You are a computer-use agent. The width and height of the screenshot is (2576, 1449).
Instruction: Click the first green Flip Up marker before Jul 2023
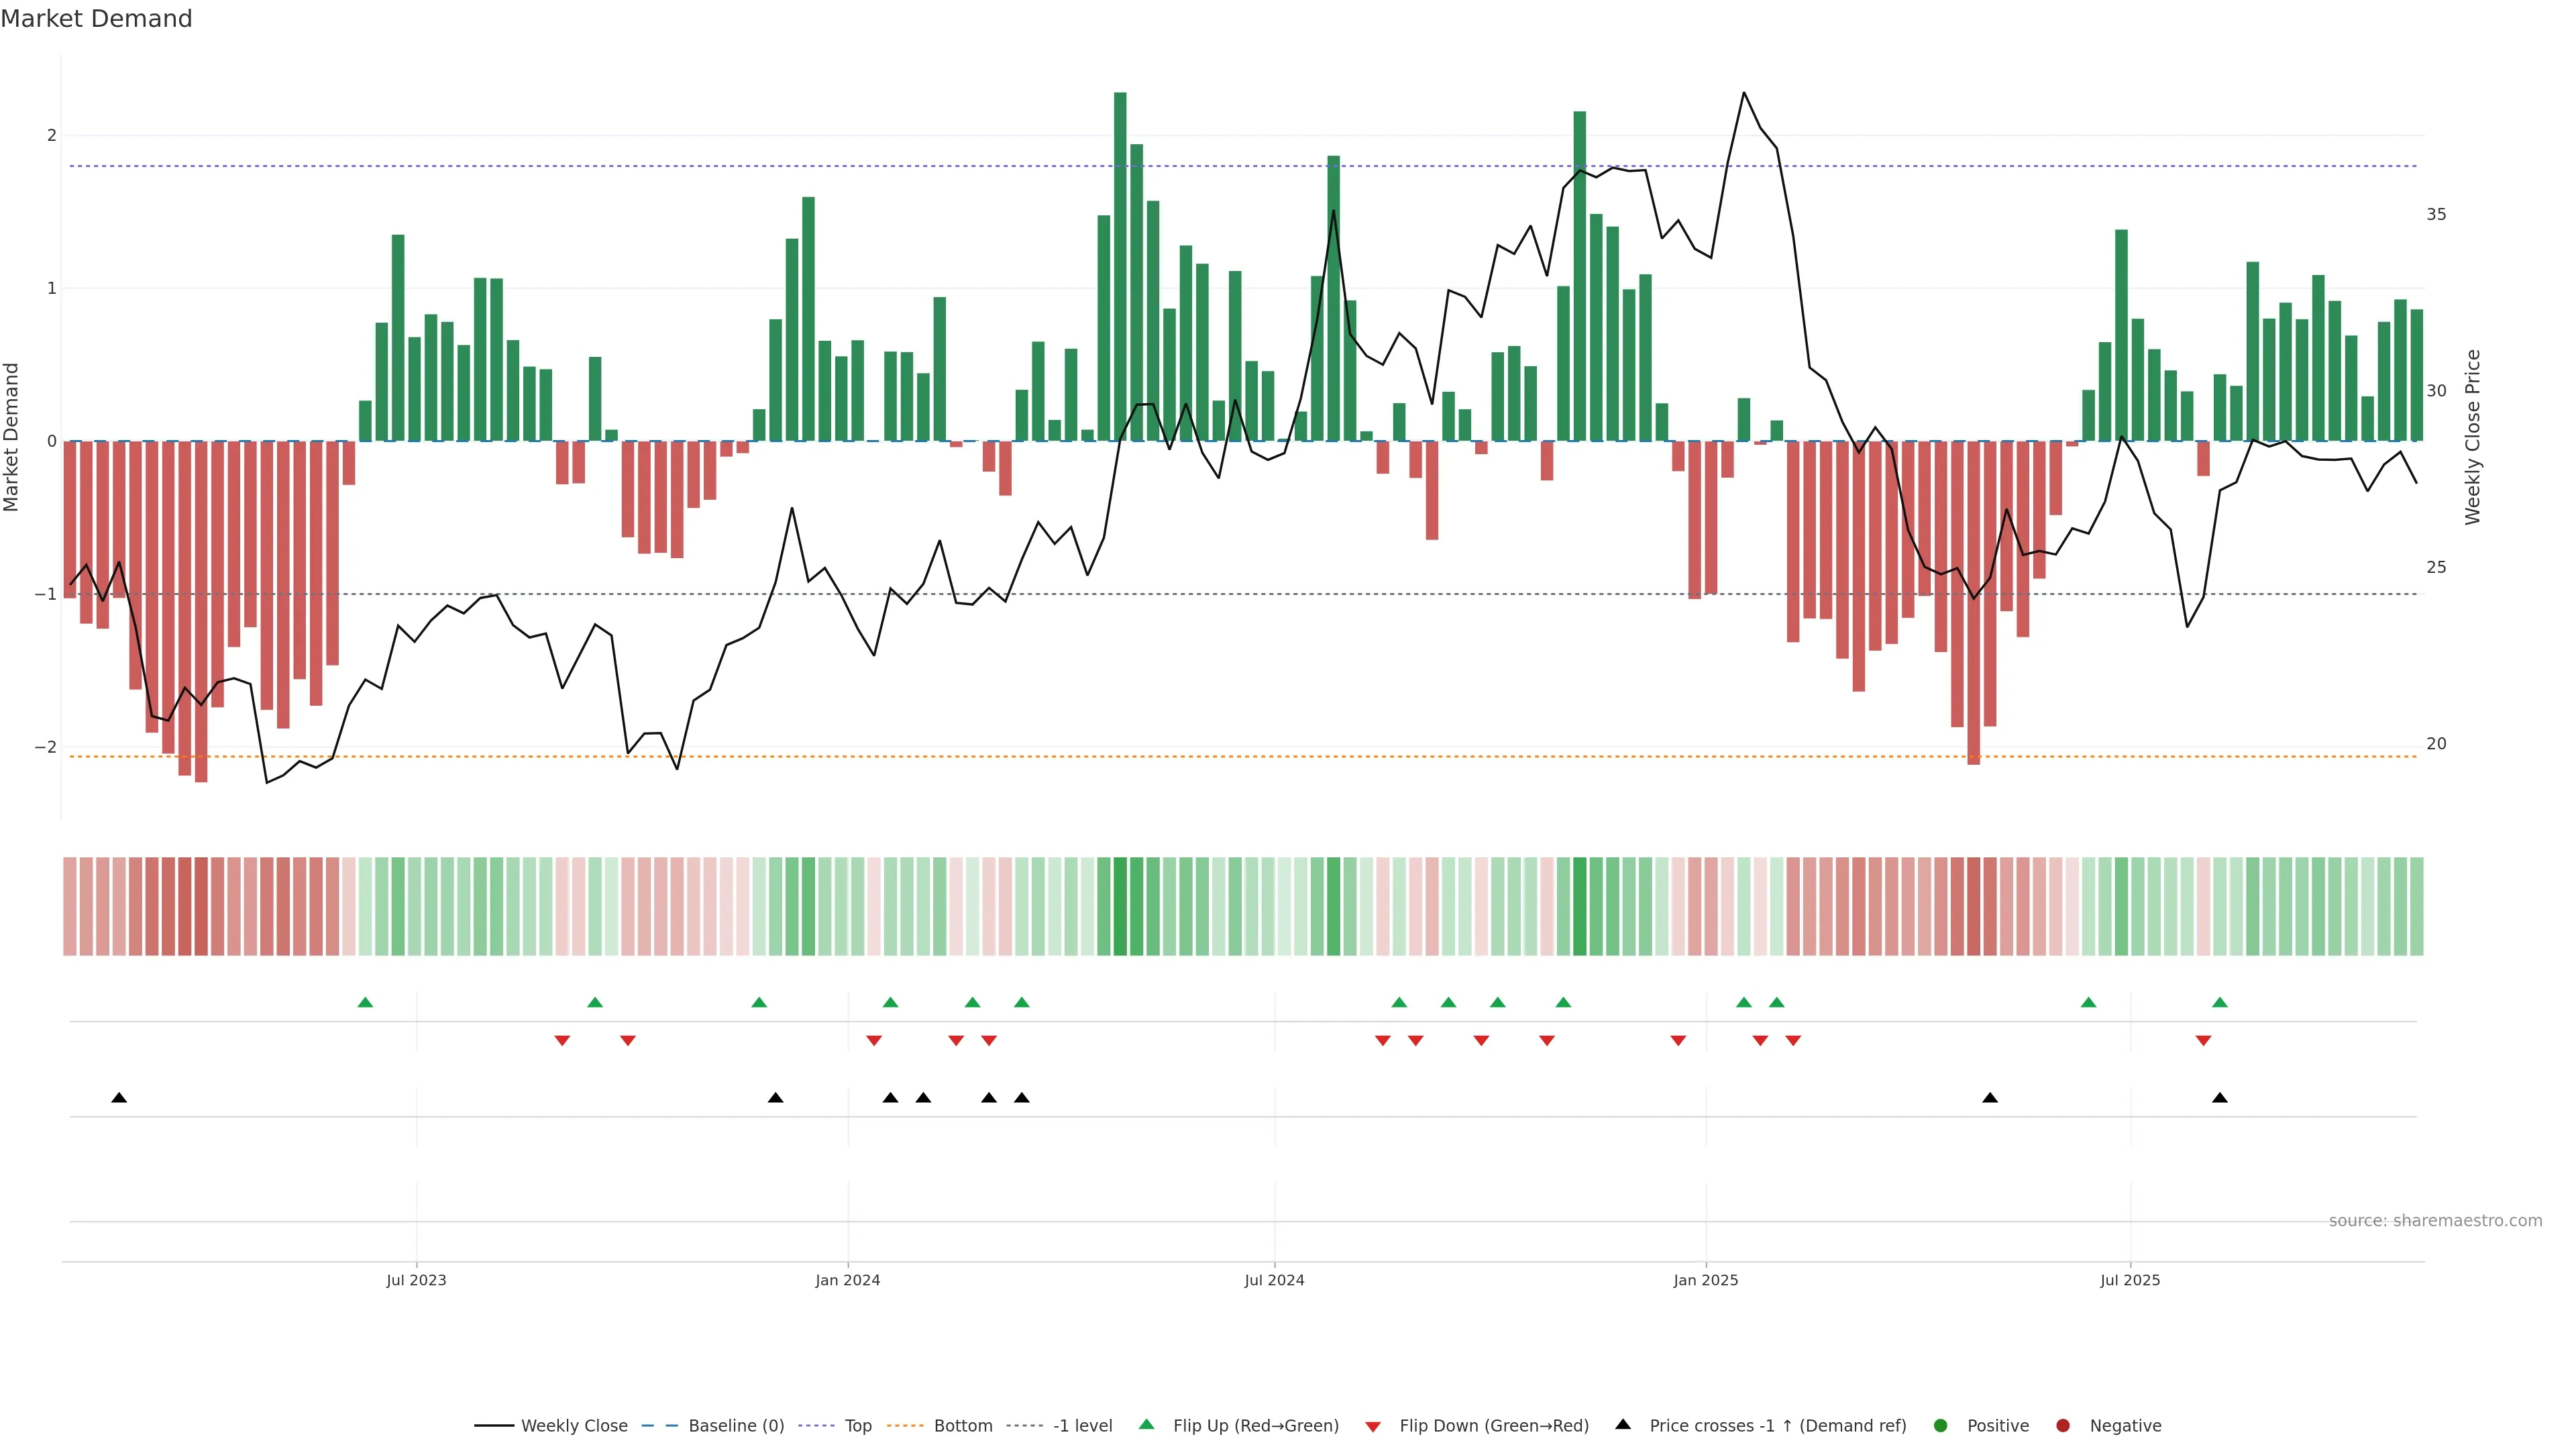365,1002
